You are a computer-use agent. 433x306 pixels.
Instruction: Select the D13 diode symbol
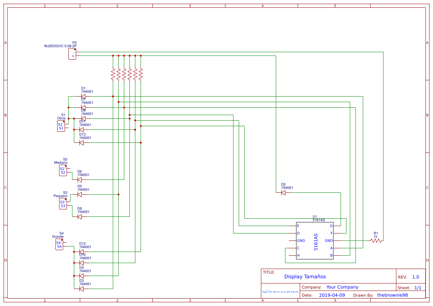point(81,143)
